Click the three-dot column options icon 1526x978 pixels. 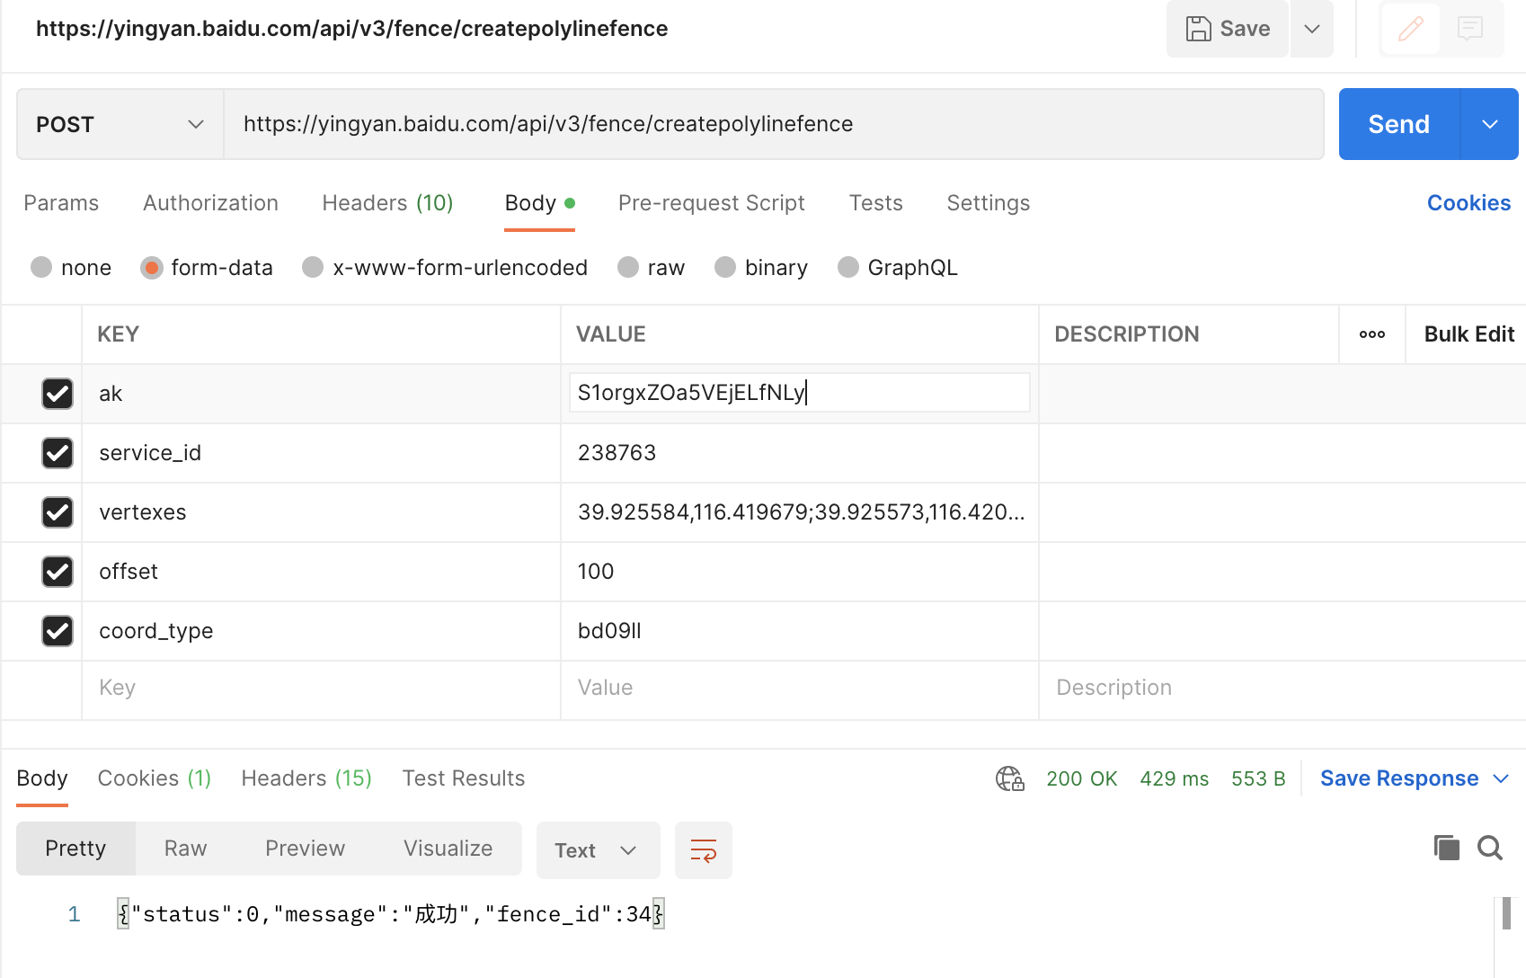coord(1371,334)
